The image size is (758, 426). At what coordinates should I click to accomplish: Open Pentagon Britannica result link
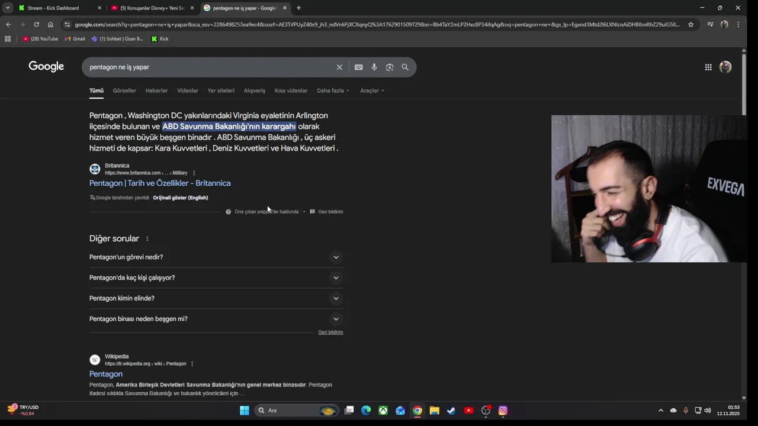[x=160, y=183]
